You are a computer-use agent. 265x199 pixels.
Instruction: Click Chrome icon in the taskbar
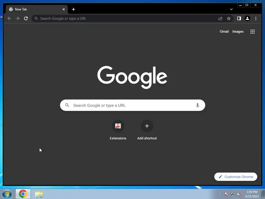click(x=23, y=194)
